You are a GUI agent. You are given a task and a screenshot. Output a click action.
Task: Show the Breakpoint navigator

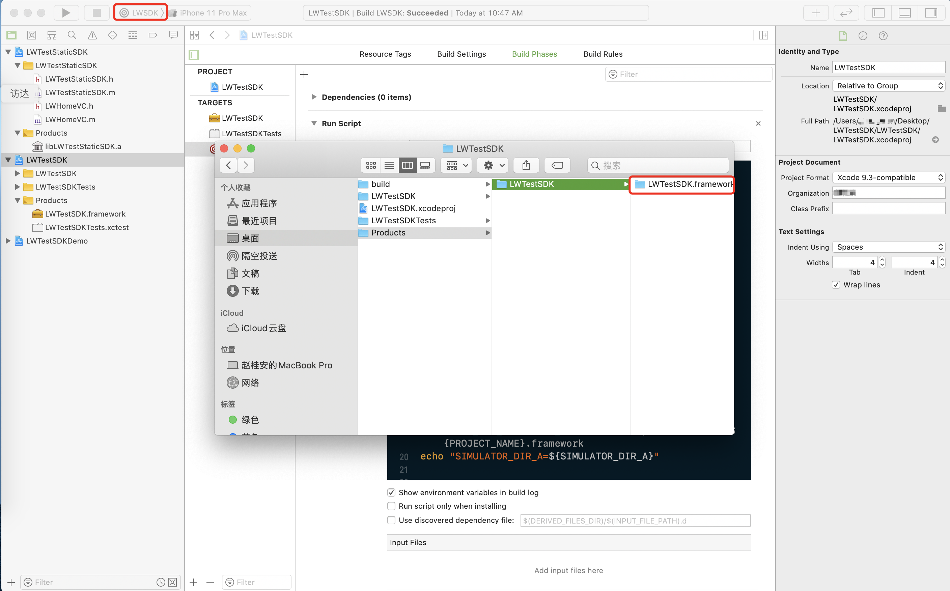tap(153, 35)
